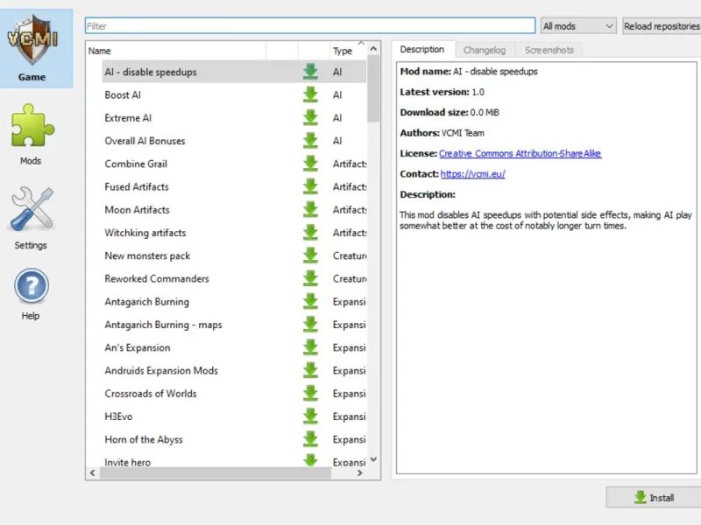Open the https://vcmi.eu/ contact link
Image resolution: width=701 pixels, height=525 pixels.
click(x=472, y=174)
